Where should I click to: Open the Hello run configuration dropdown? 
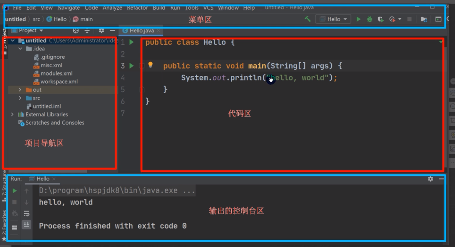[x=333, y=19]
